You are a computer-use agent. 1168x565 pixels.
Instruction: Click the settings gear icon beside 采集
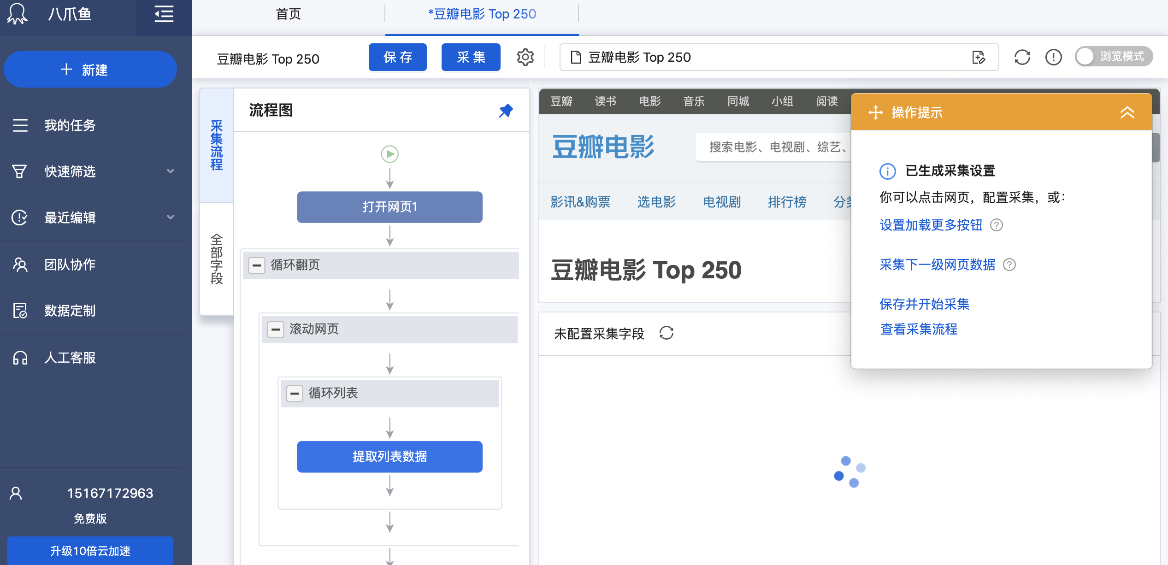525,57
